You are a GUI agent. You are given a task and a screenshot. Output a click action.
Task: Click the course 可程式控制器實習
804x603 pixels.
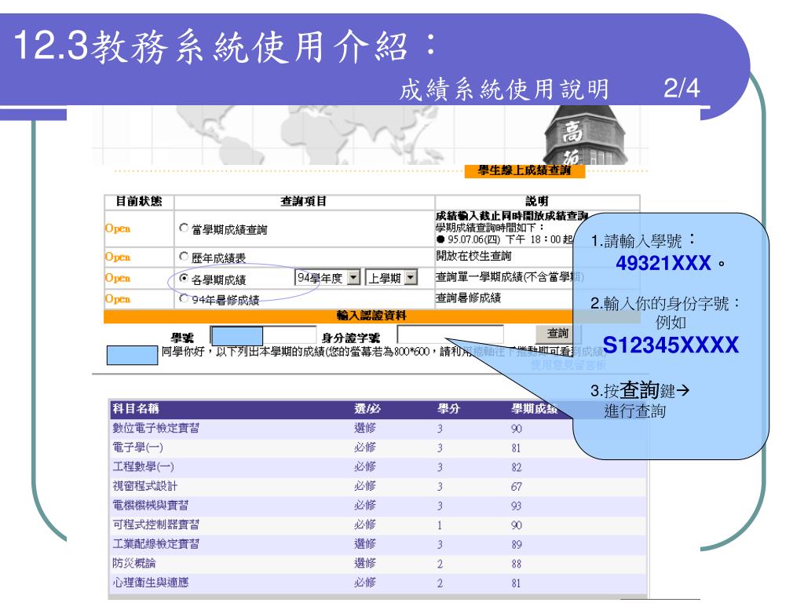click(x=156, y=525)
